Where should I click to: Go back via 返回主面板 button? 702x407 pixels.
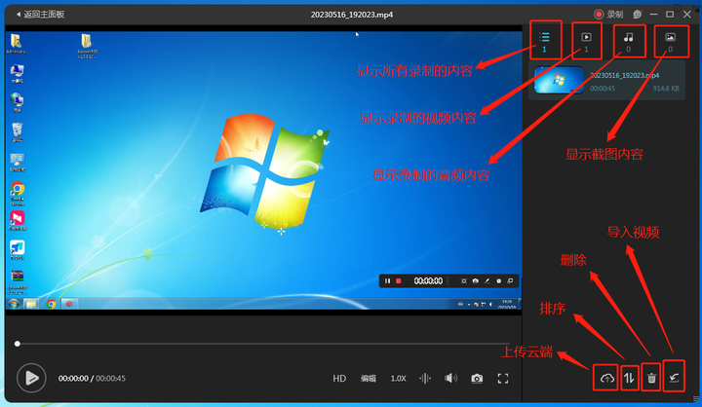click(x=40, y=15)
